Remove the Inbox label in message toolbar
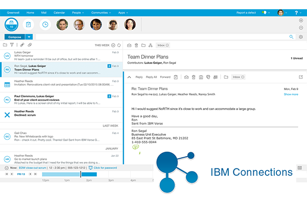 pos(243,77)
